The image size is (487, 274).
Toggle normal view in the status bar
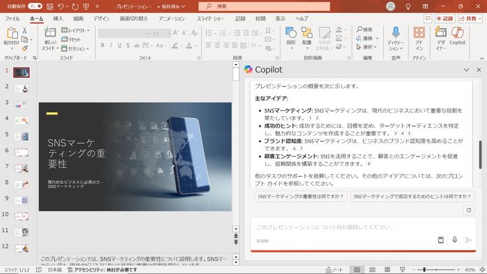(357, 269)
